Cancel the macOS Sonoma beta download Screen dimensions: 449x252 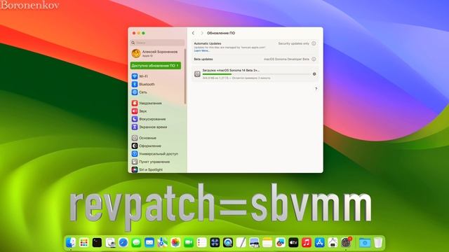(x=314, y=74)
